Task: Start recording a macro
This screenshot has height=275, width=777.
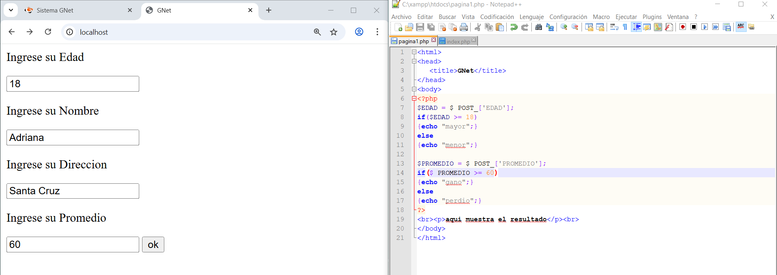Action: pyautogui.click(x=683, y=27)
